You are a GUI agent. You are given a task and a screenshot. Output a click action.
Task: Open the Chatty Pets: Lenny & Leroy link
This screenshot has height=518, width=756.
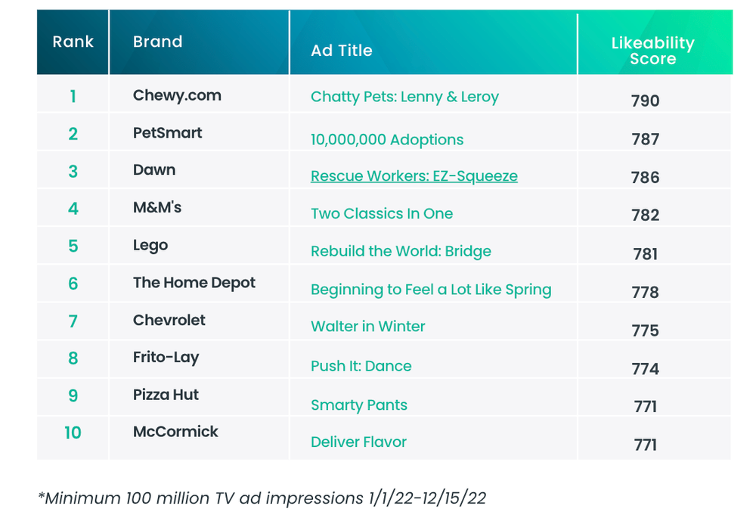pyautogui.click(x=404, y=97)
